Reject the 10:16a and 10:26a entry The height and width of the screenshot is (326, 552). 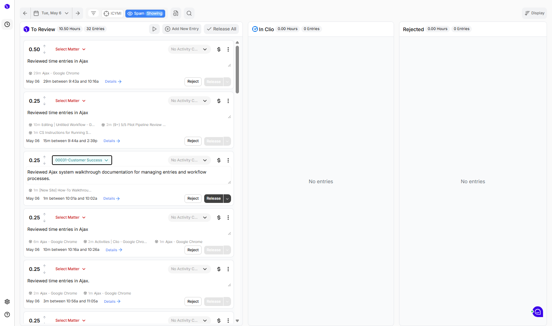tap(193, 250)
